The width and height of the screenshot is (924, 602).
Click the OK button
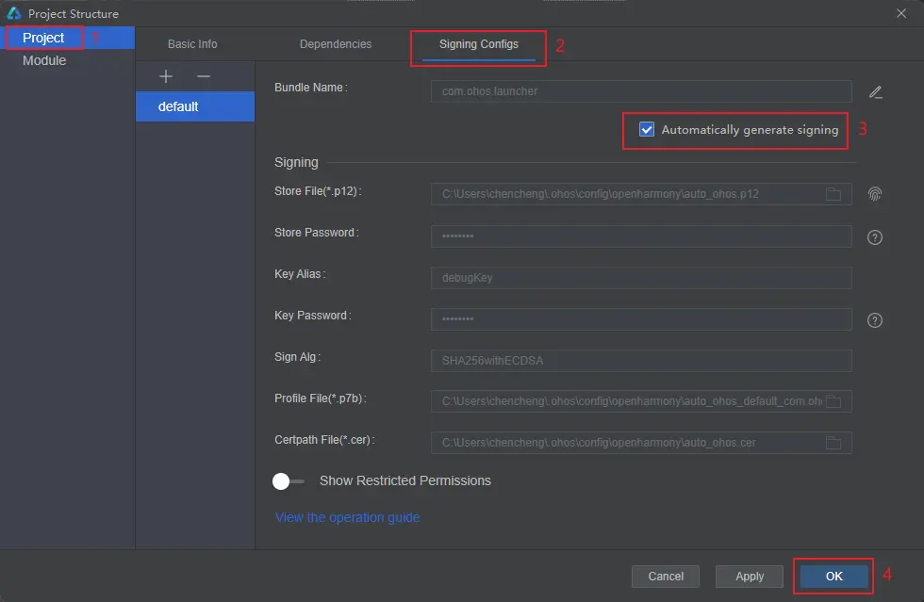click(833, 576)
